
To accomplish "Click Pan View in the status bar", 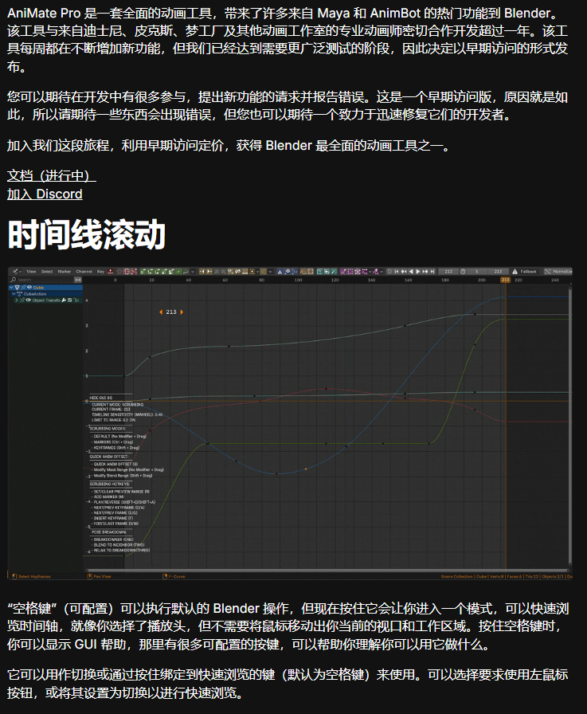I will (102, 576).
